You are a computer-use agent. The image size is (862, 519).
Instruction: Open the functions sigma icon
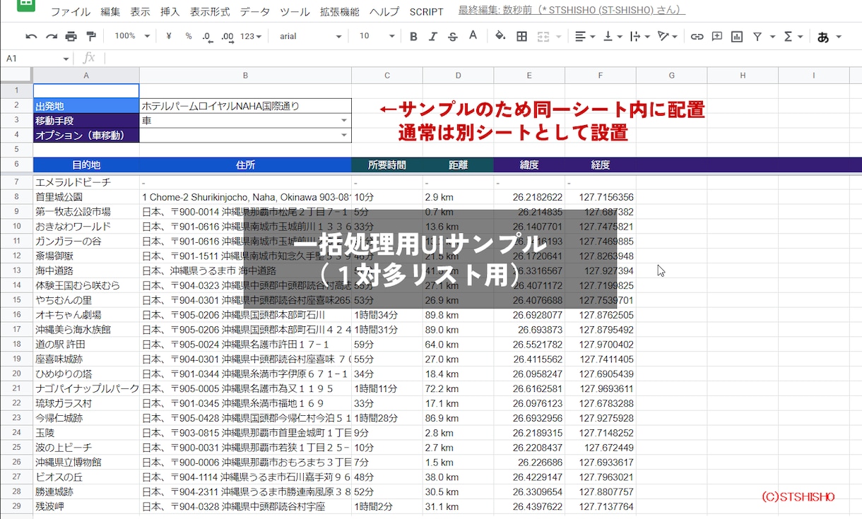point(789,36)
